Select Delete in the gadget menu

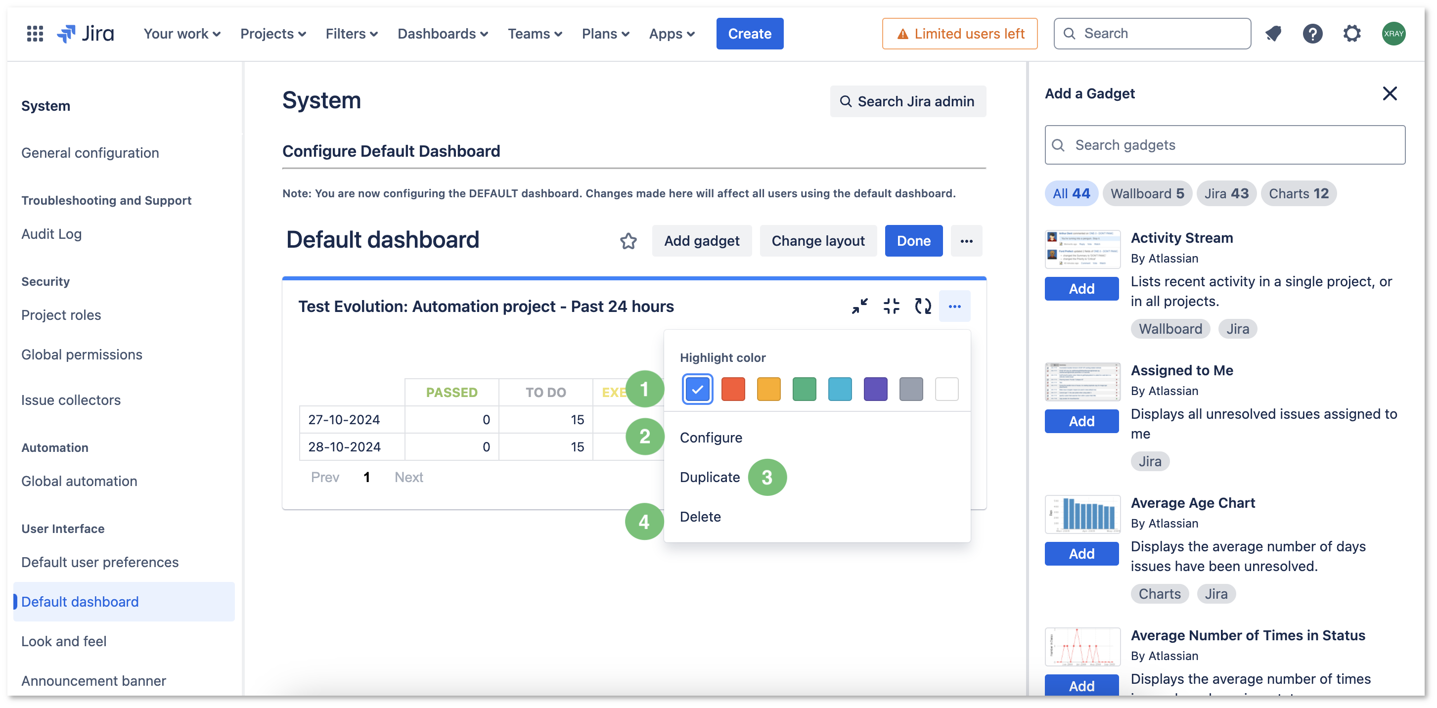[x=817, y=517]
